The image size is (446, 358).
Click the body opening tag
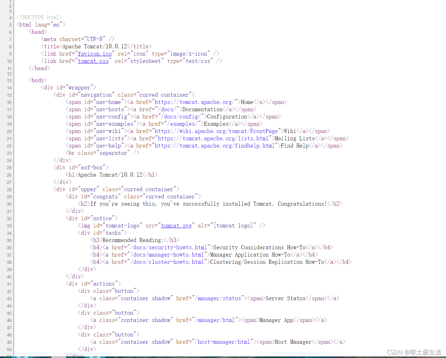click(38, 80)
